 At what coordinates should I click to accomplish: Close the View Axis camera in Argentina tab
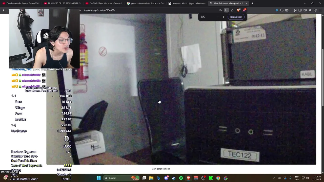(x=246, y=3)
